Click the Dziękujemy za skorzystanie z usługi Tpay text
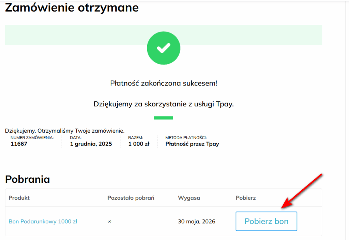 click(164, 104)
